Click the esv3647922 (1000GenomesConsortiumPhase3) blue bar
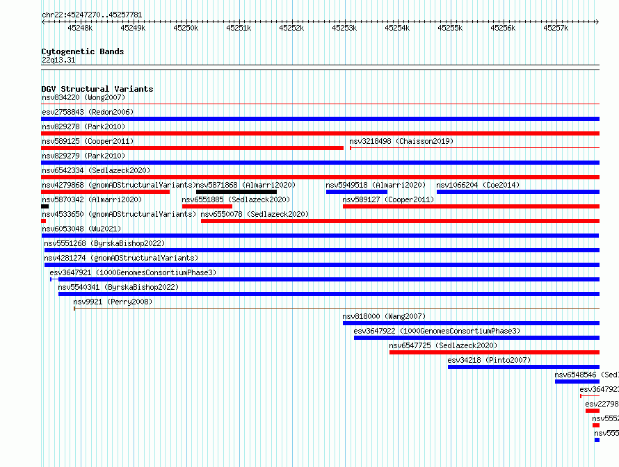 [477, 338]
